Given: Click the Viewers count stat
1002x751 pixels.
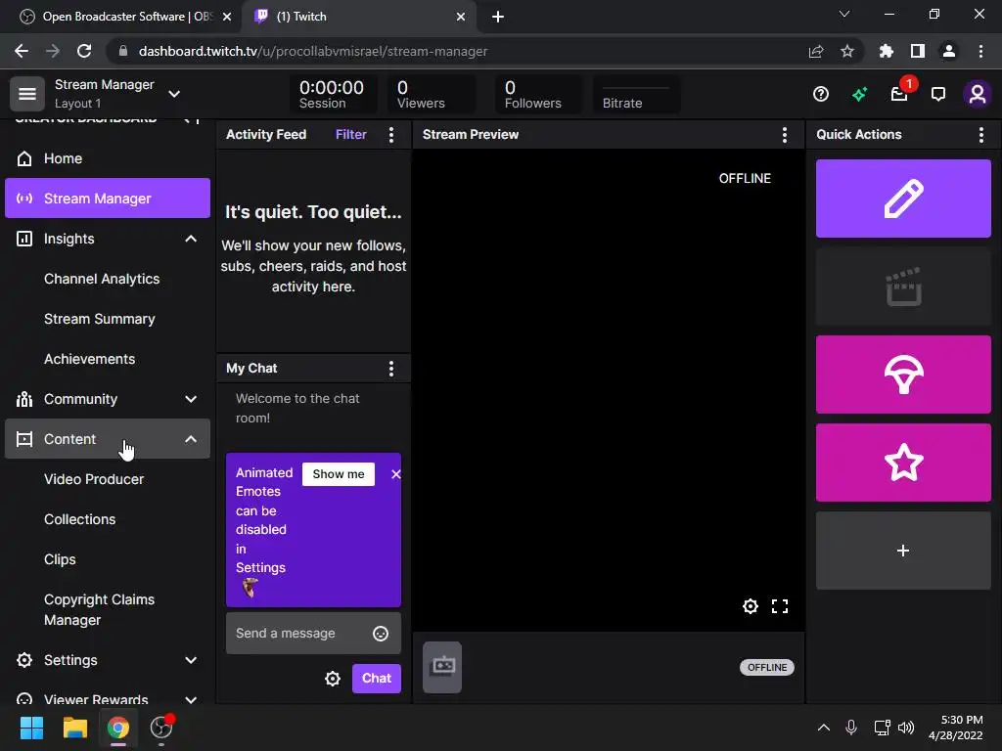Looking at the screenshot, I should pyautogui.click(x=432, y=95).
